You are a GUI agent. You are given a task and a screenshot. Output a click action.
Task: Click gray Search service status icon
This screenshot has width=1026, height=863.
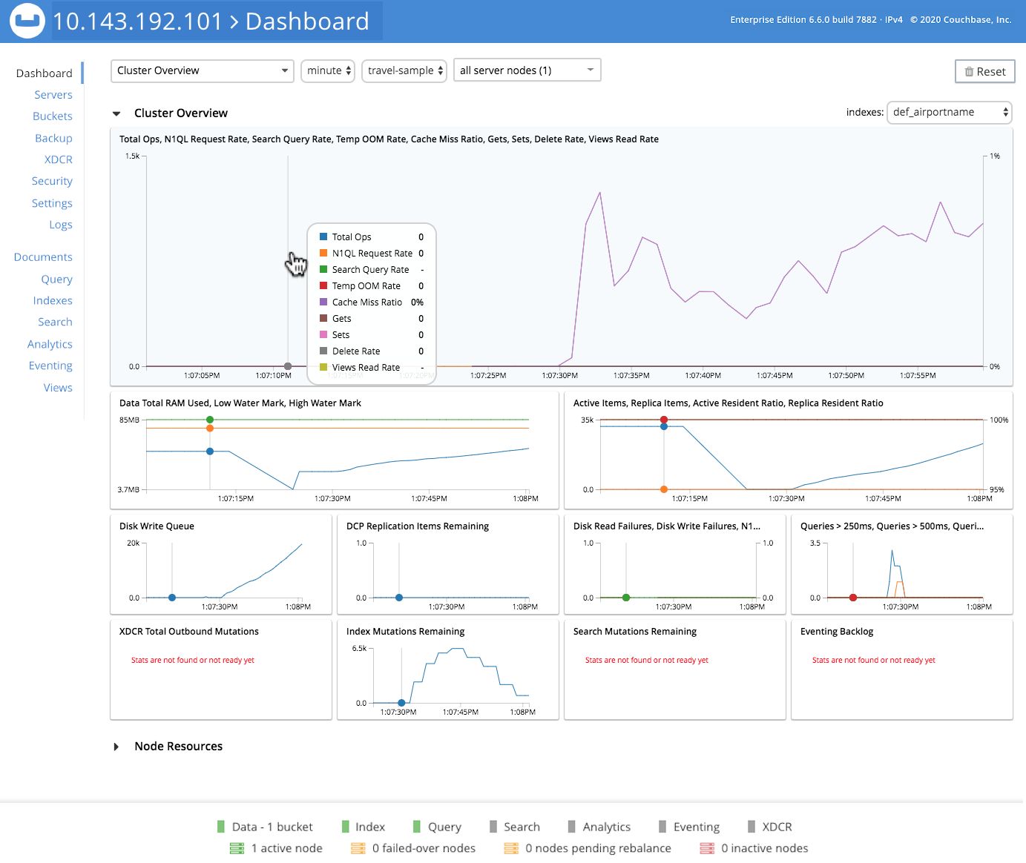493,827
